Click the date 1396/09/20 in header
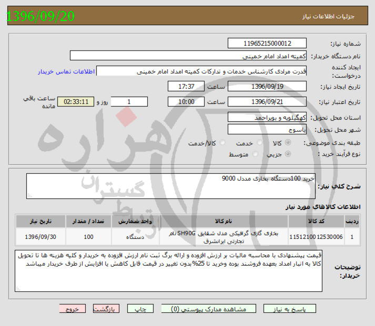 point(40,16)
